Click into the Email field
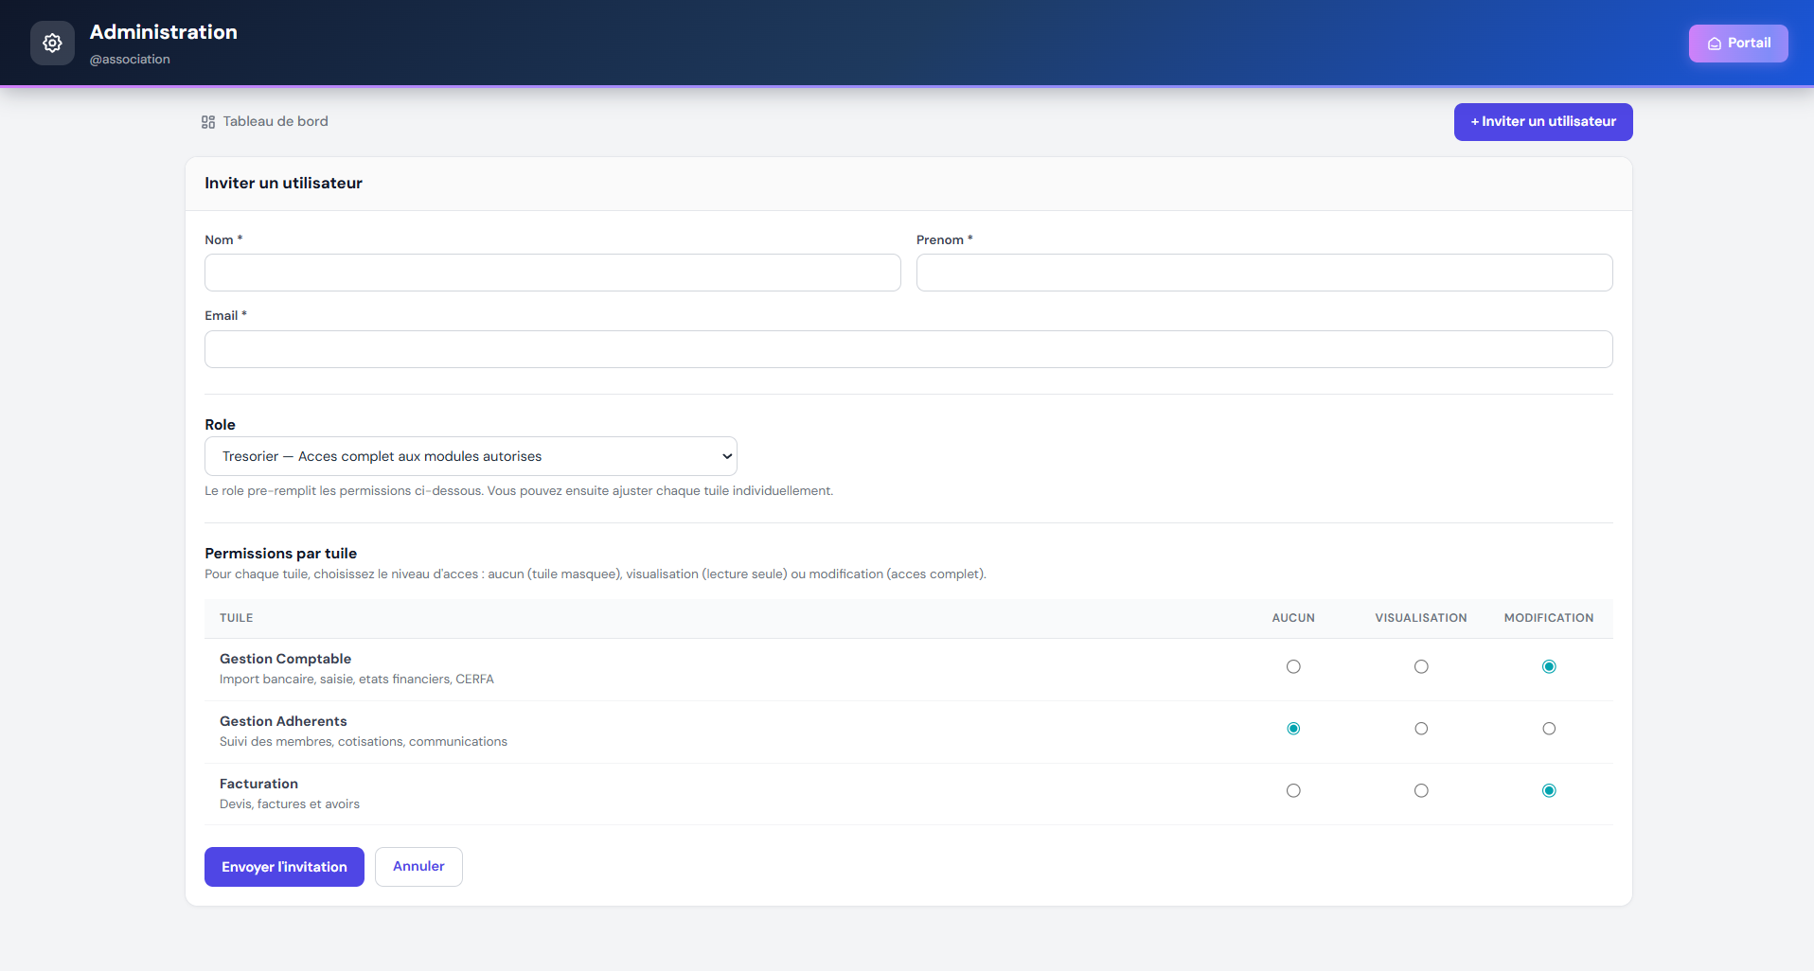Image resolution: width=1814 pixels, height=971 pixels. (908, 349)
